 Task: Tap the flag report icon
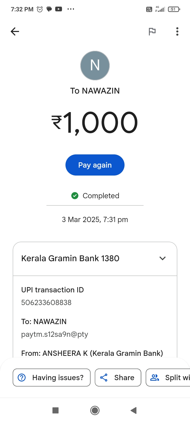(x=152, y=32)
